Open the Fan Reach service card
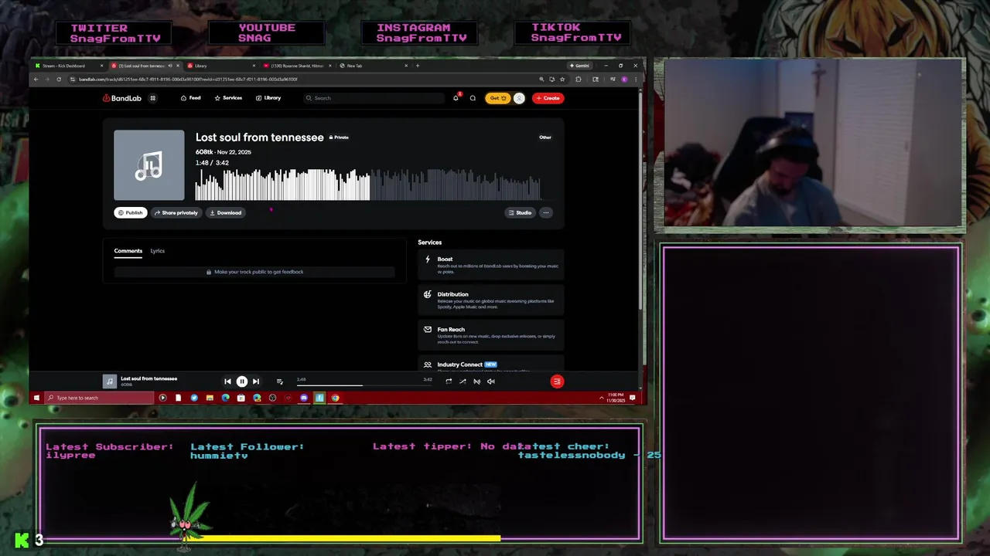The height and width of the screenshot is (556, 990). 491,334
